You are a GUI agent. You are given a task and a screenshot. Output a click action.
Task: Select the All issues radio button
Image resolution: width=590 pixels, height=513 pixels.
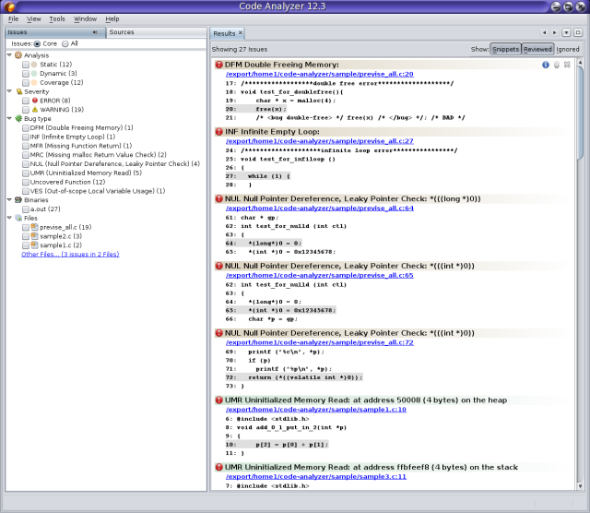point(65,44)
